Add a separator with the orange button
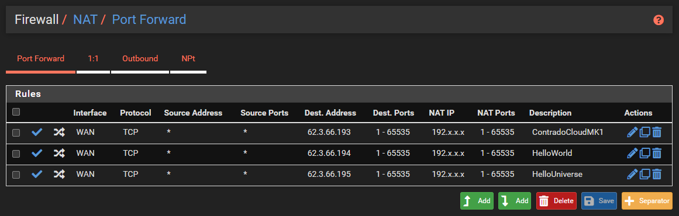This screenshot has height=216, width=679. (x=647, y=201)
